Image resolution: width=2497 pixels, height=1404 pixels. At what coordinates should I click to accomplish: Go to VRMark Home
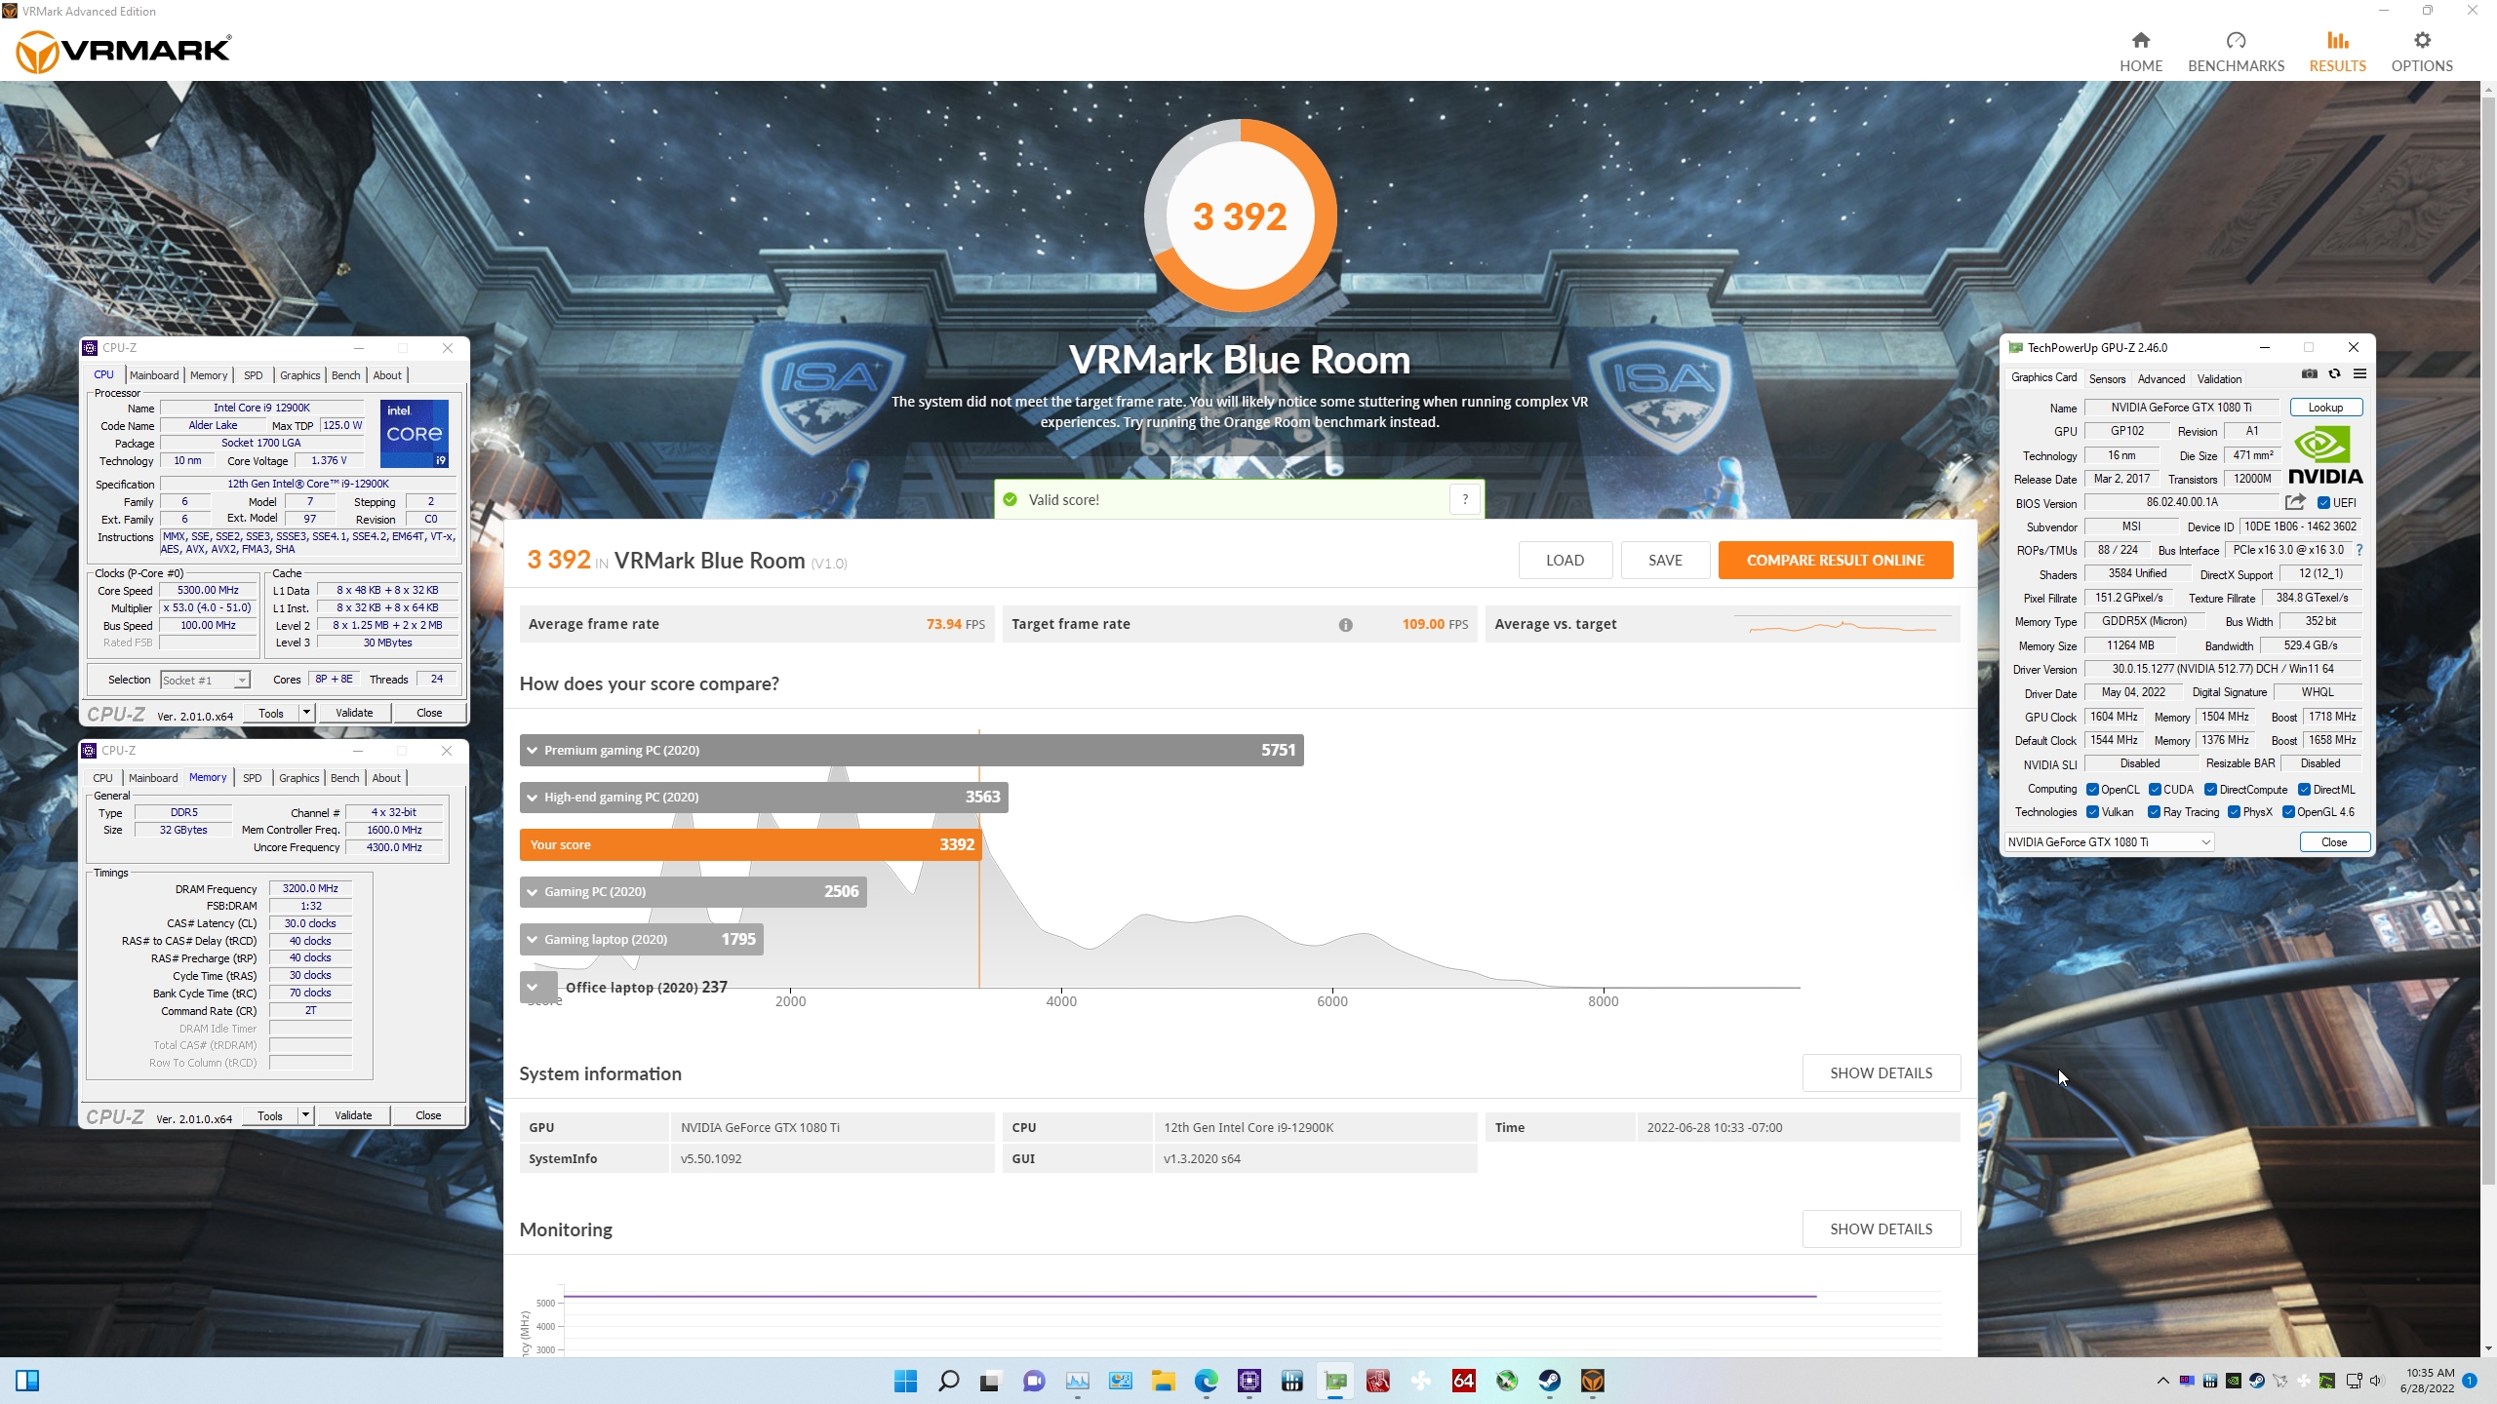2140,52
